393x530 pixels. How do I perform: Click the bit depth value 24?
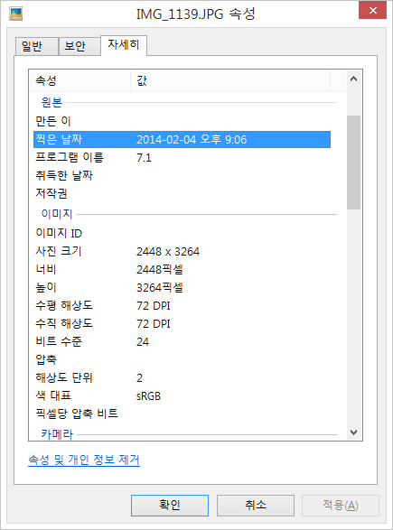coord(143,342)
